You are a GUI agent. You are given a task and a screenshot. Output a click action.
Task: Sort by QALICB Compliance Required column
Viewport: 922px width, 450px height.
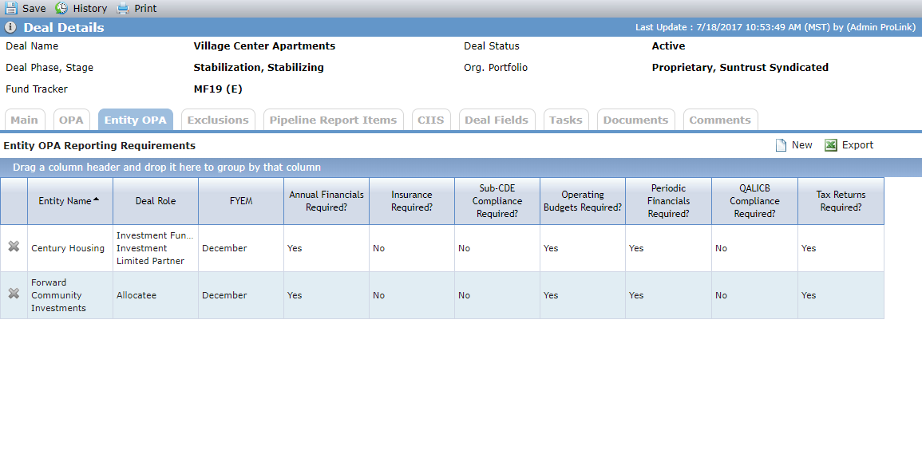pos(754,201)
